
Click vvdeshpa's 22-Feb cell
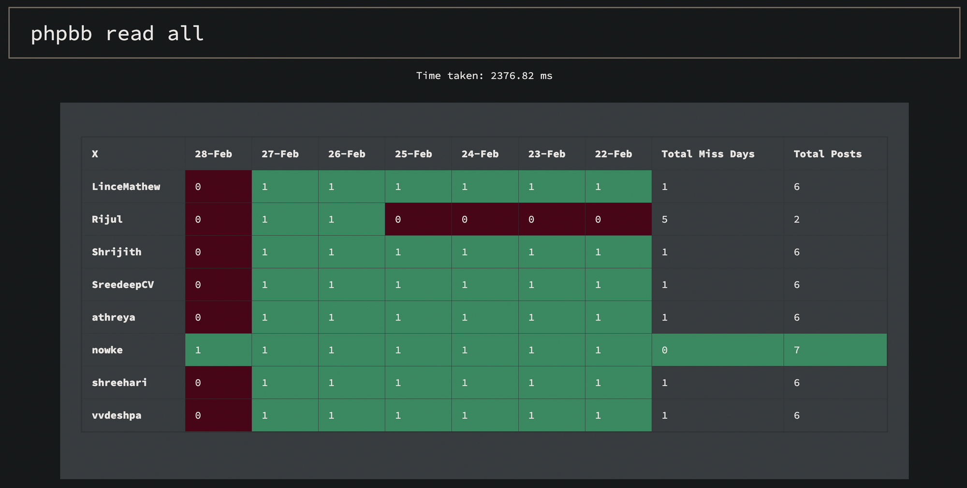click(x=619, y=415)
